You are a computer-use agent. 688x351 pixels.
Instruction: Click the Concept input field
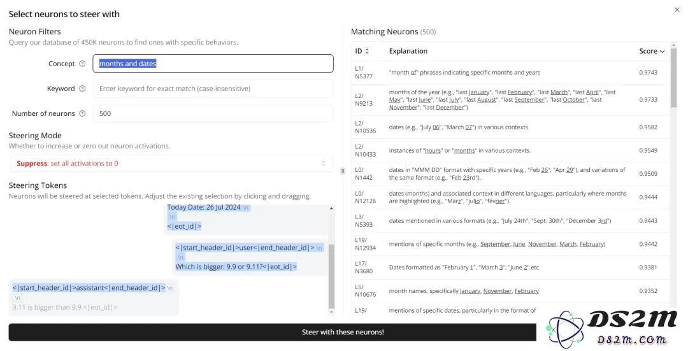tap(213, 64)
